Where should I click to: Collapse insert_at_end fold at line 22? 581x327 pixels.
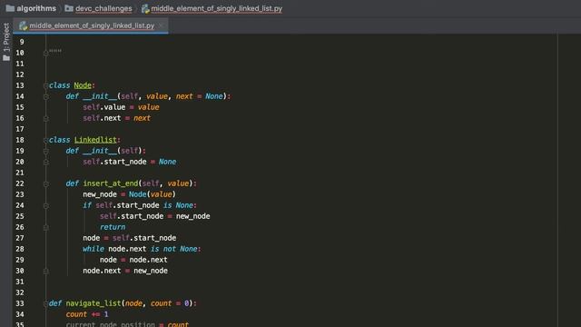point(46,183)
